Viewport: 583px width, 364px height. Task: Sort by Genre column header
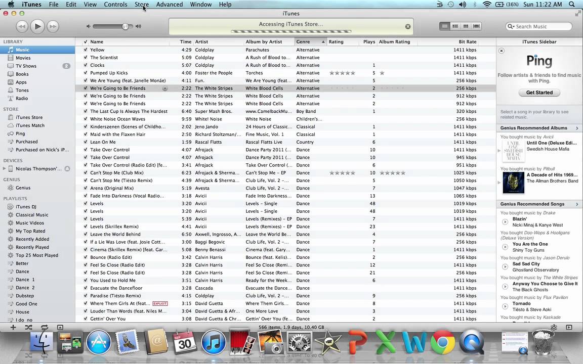click(310, 41)
